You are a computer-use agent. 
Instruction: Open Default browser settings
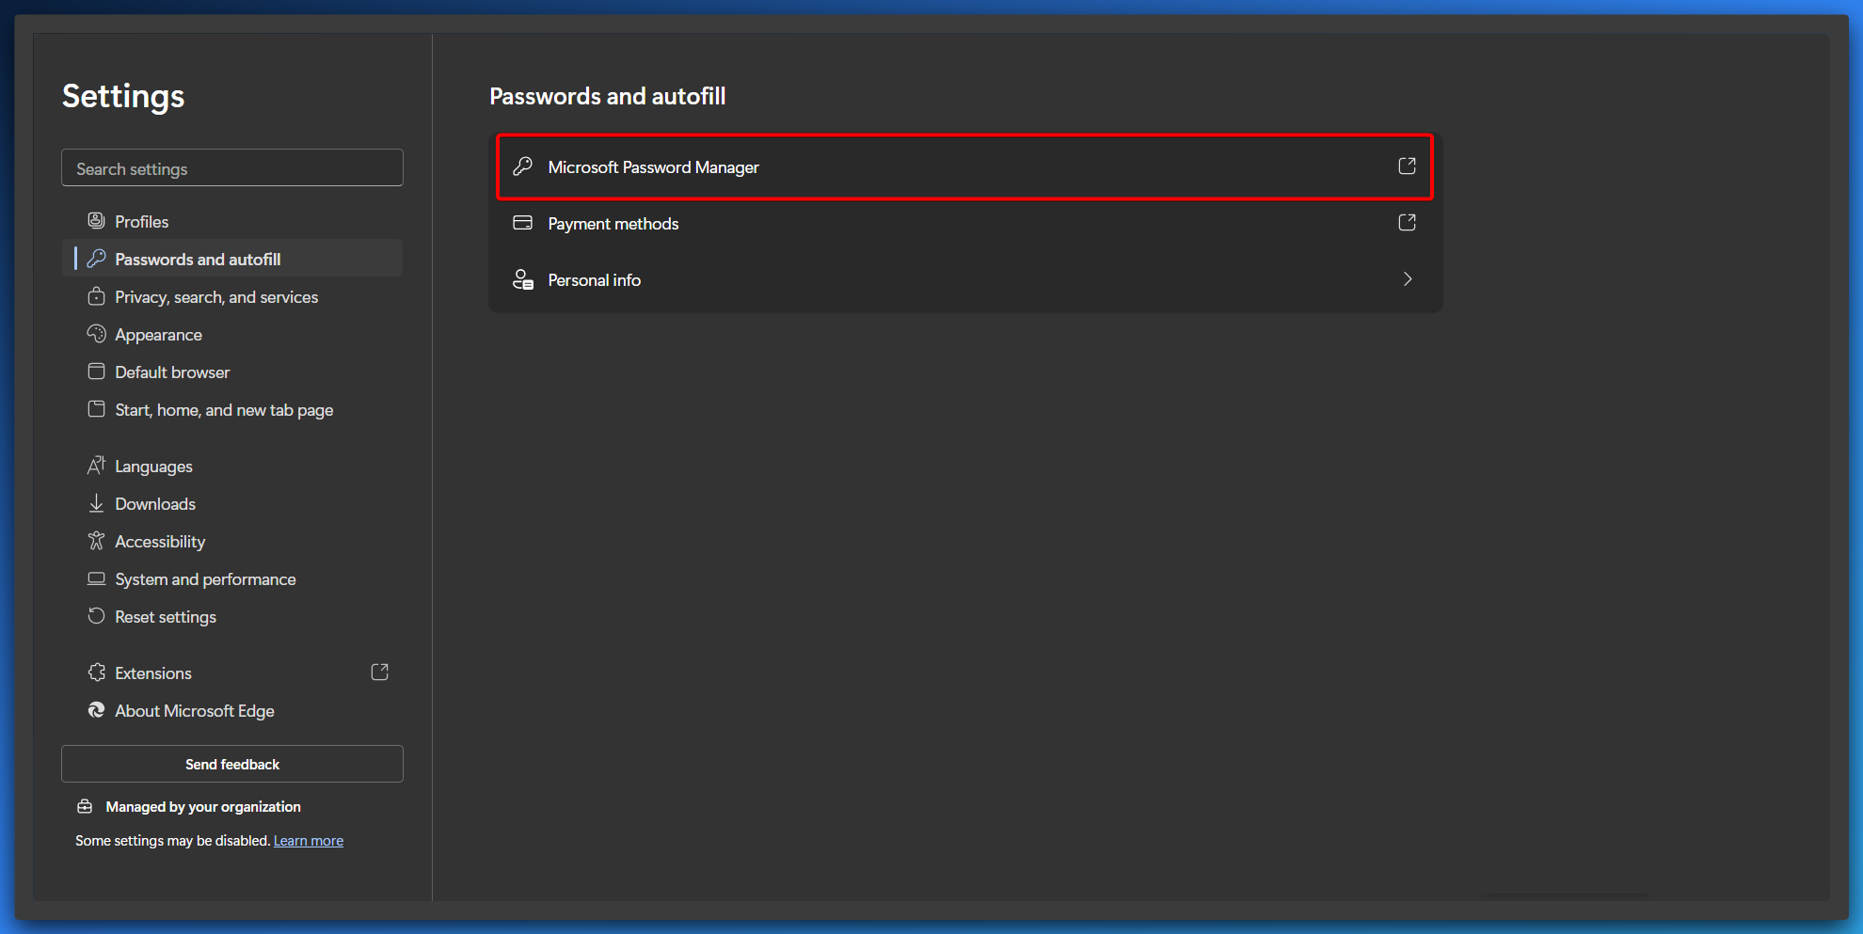tap(172, 372)
